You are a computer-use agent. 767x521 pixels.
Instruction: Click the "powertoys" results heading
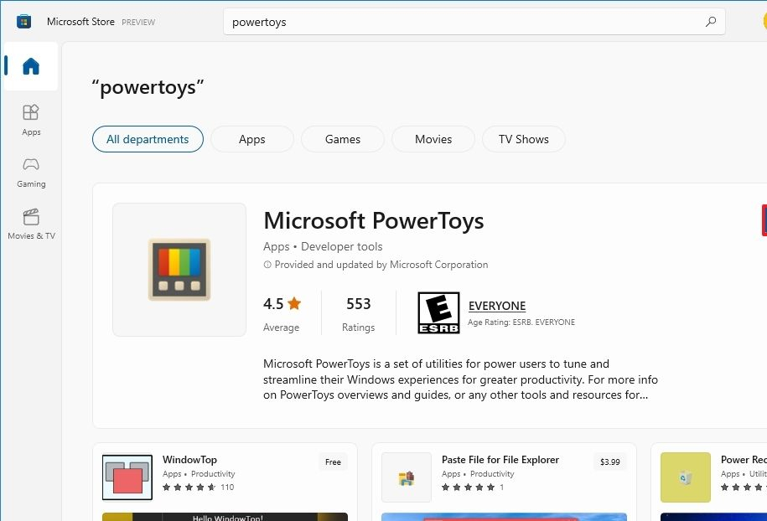pos(148,88)
